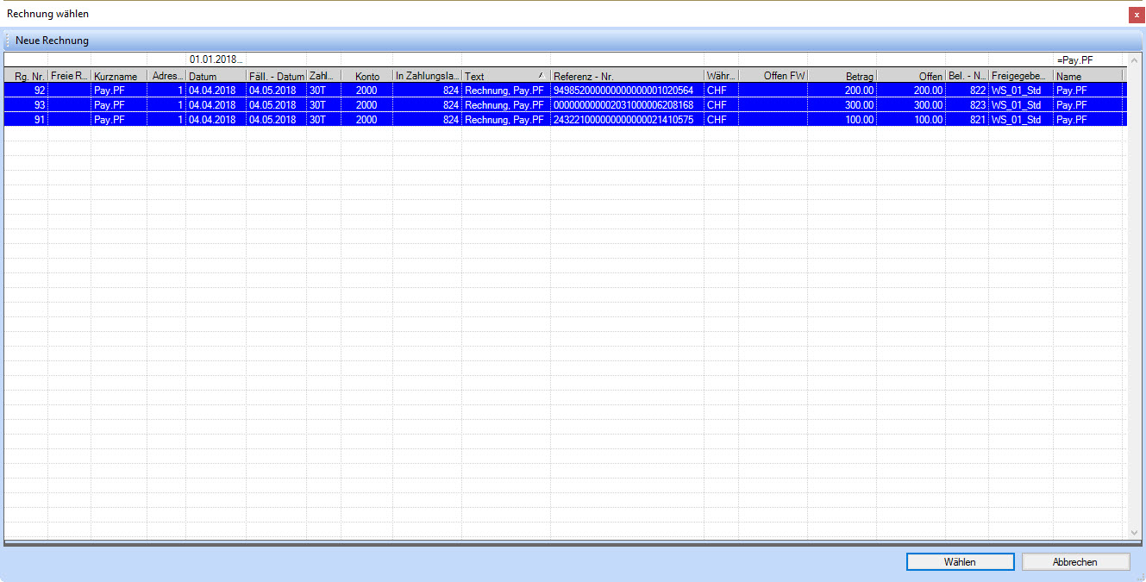The image size is (1146, 582).
Task: Click the scroll down arrow of the table
Action: [x=1134, y=534]
